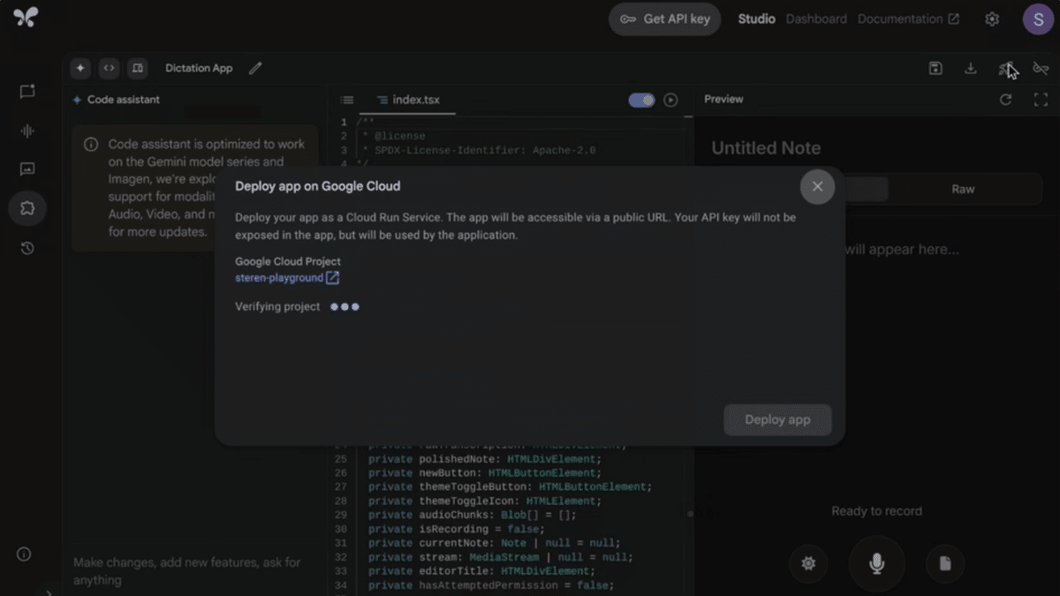Enter fullscreen preview mode

click(x=1041, y=99)
